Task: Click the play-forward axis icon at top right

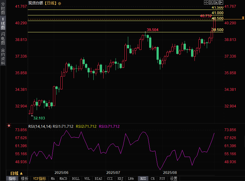Action: coord(216,2)
